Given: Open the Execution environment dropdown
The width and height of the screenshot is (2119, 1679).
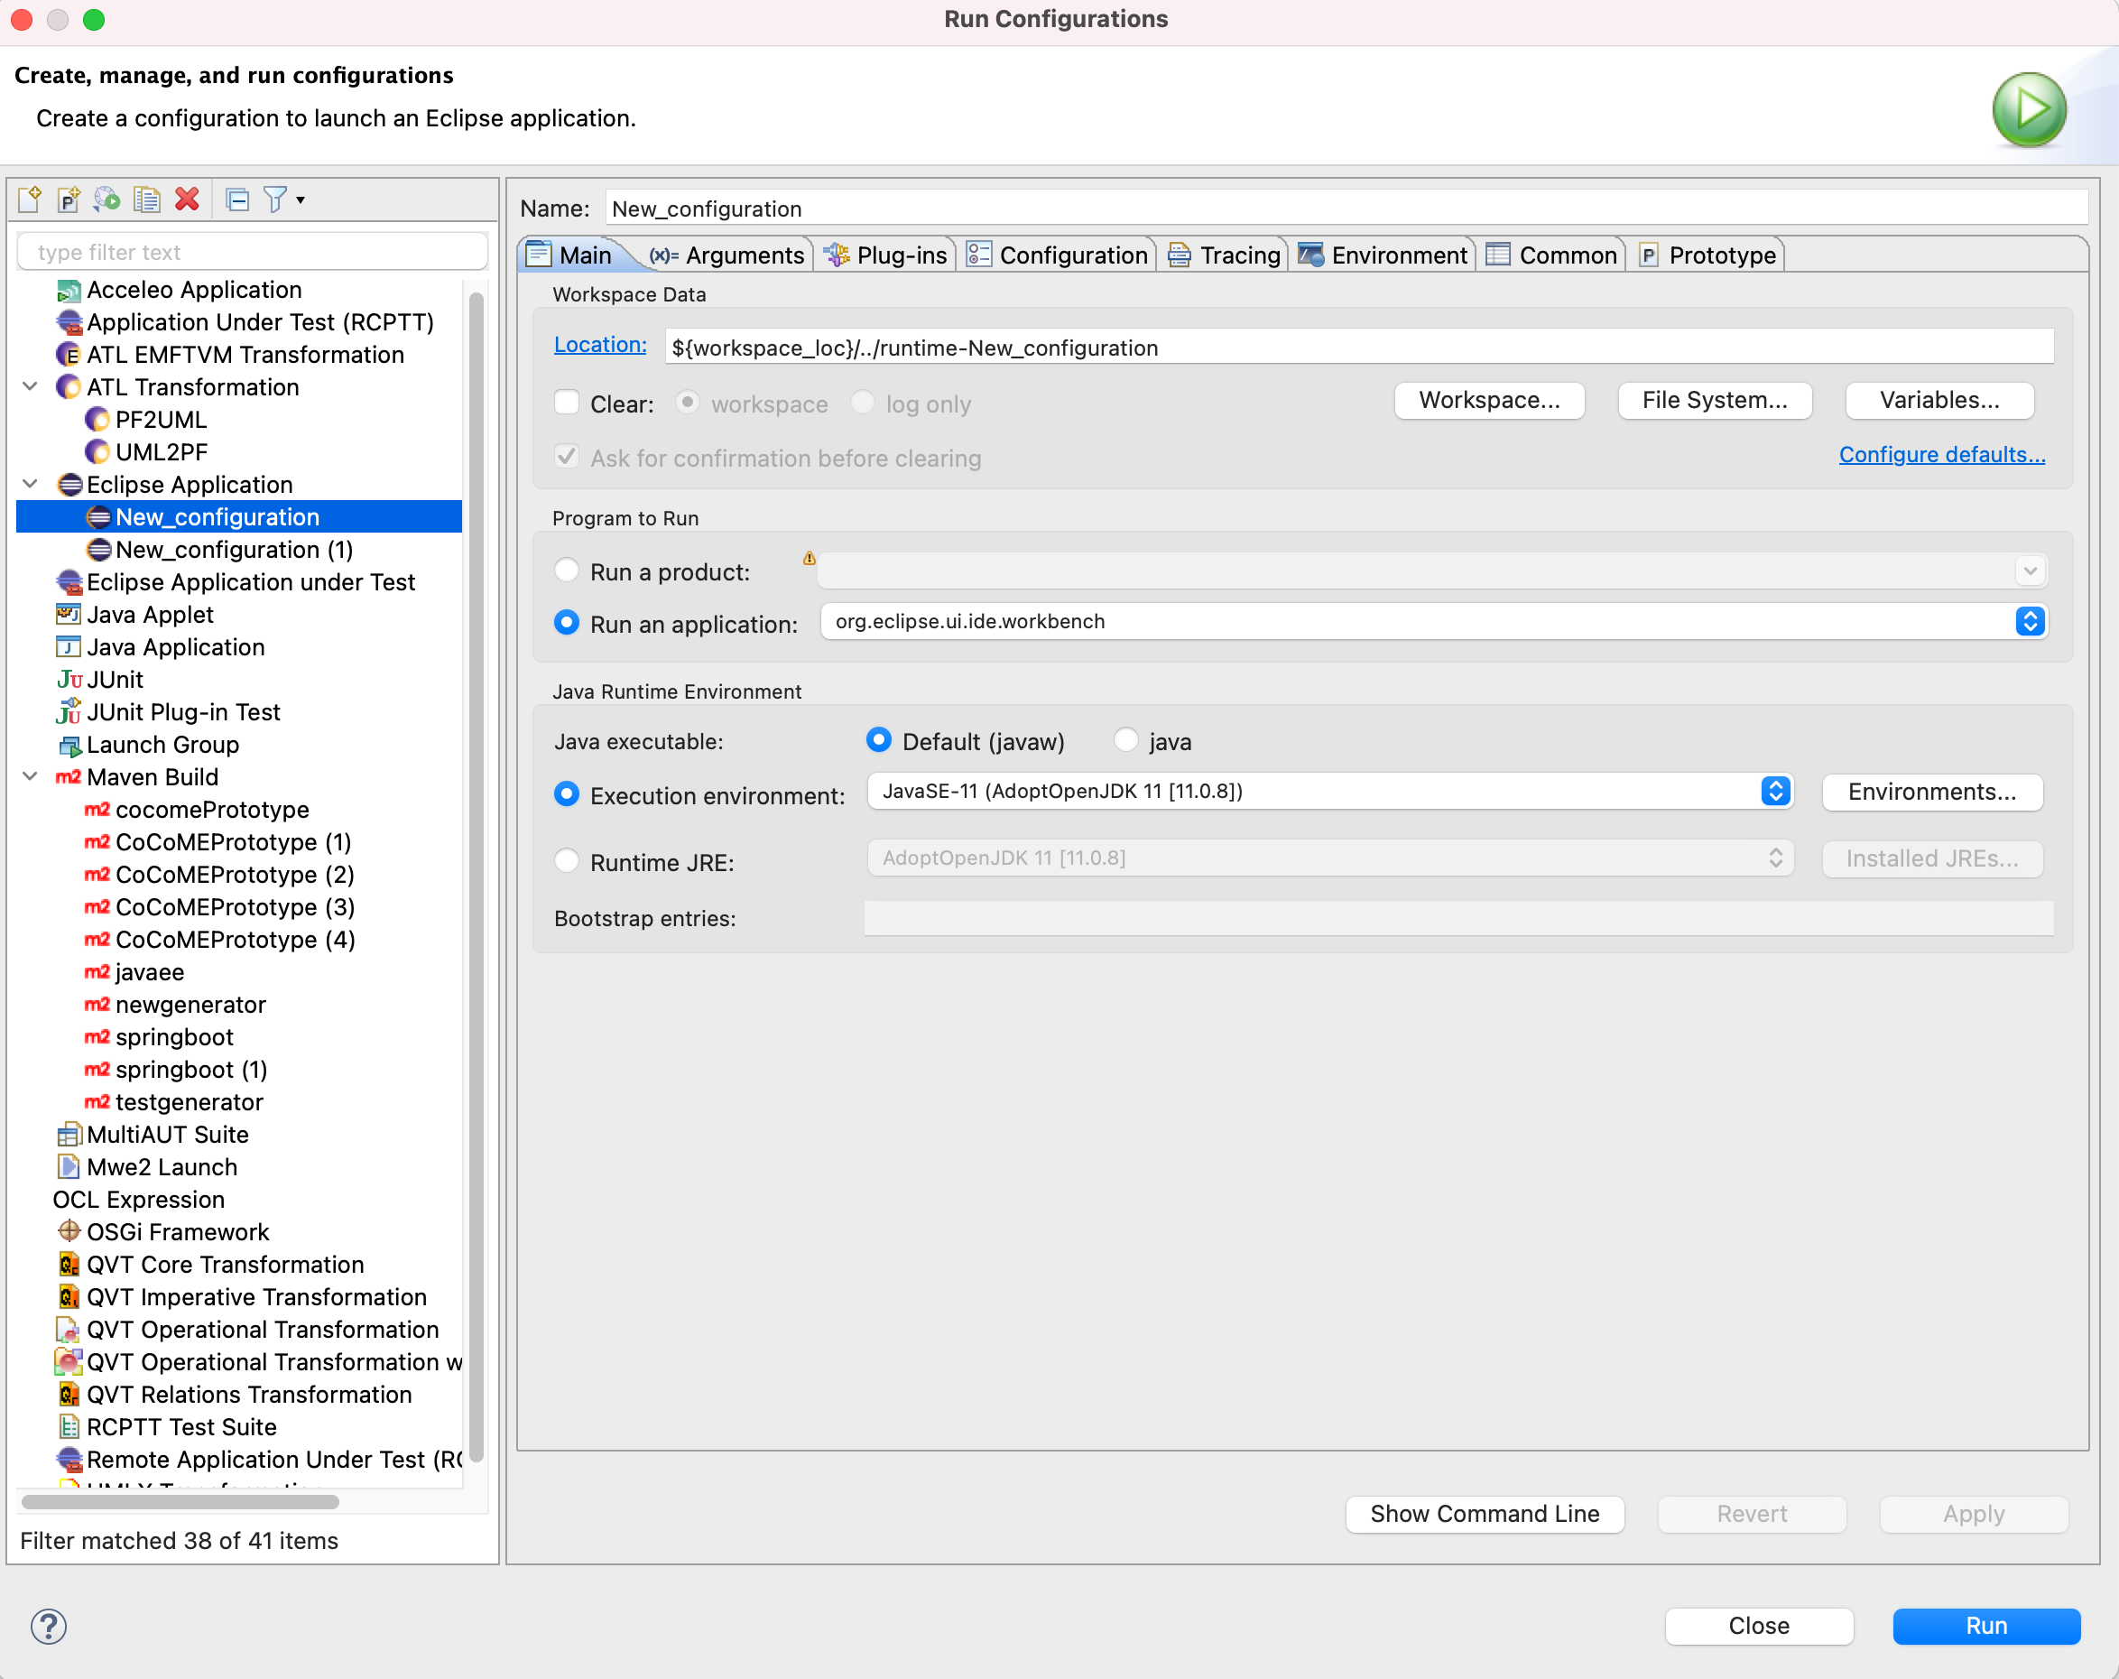Looking at the screenshot, I should point(1775,791).
